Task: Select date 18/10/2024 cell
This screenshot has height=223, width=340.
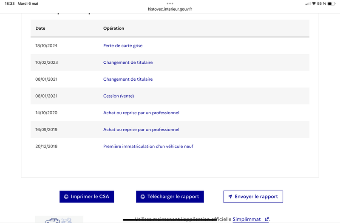Action: pos(46,46)
